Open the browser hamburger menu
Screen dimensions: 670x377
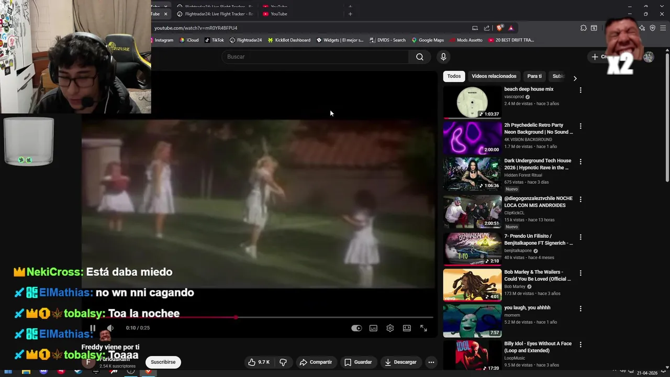(x=663, y=28)
